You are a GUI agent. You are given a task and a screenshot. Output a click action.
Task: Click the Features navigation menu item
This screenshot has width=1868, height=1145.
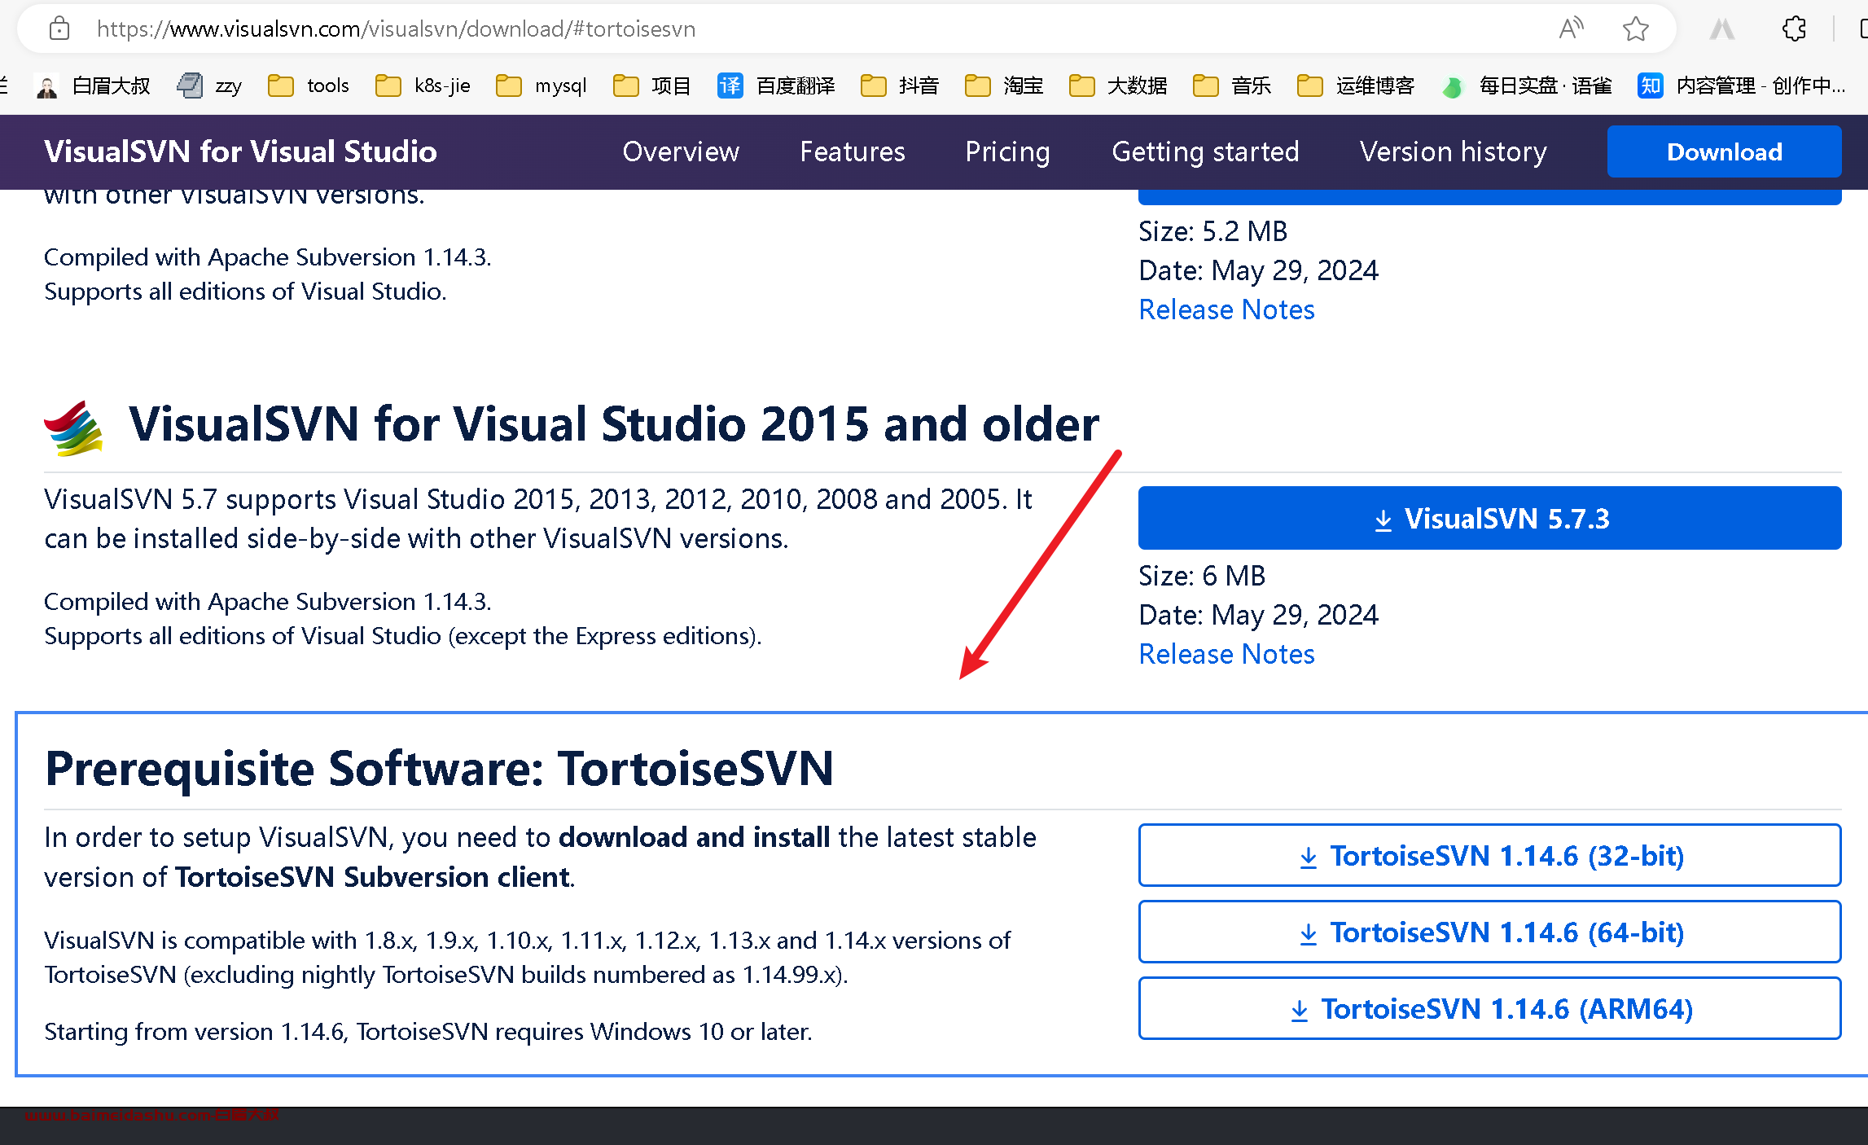point(851,151)
